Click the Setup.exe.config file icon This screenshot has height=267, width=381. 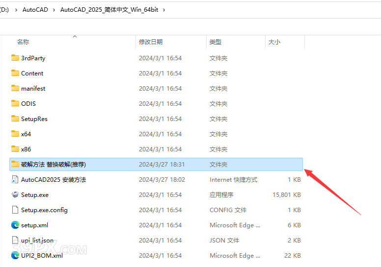(x=15, y=210)
